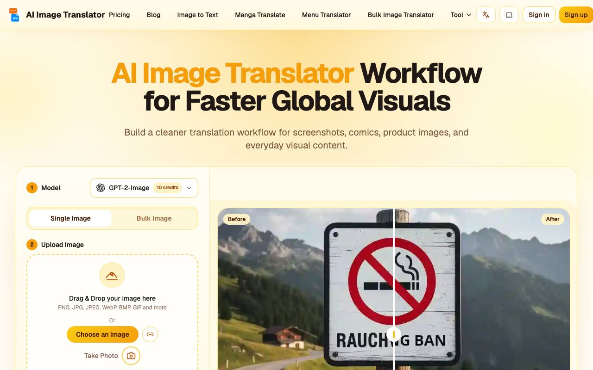593x370 pixels.
Task: Click the Before label on preview
Action: [237, 219]
